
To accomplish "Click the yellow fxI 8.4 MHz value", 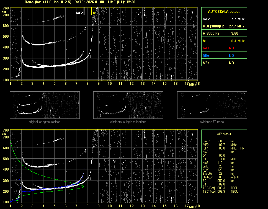I will (x=238, y=41).
